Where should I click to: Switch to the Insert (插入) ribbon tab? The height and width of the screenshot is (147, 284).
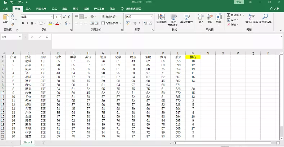tap(28, 8)
